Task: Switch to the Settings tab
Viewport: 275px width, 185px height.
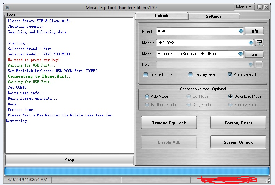Action: click(214, 16)
